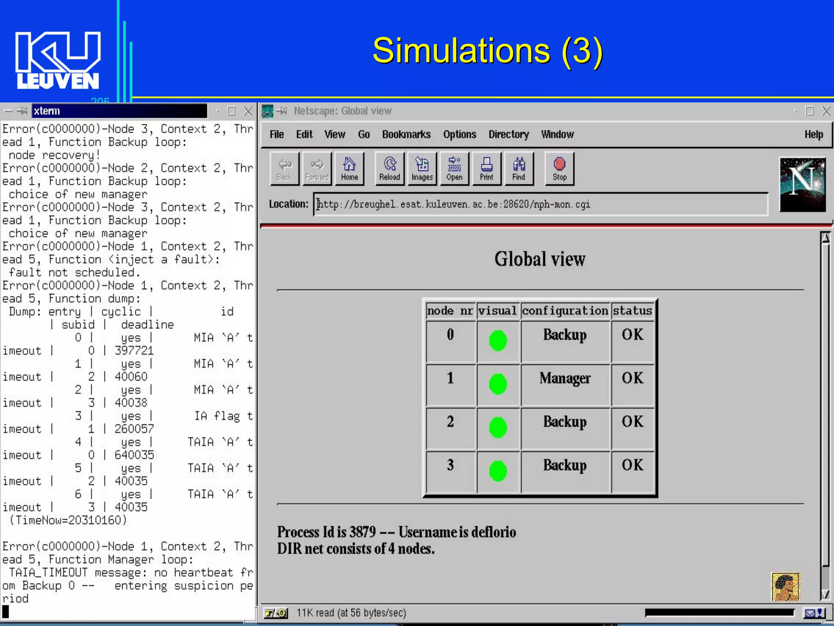Click the Images toolbar button
834x626 pixels.
point(422,169)
